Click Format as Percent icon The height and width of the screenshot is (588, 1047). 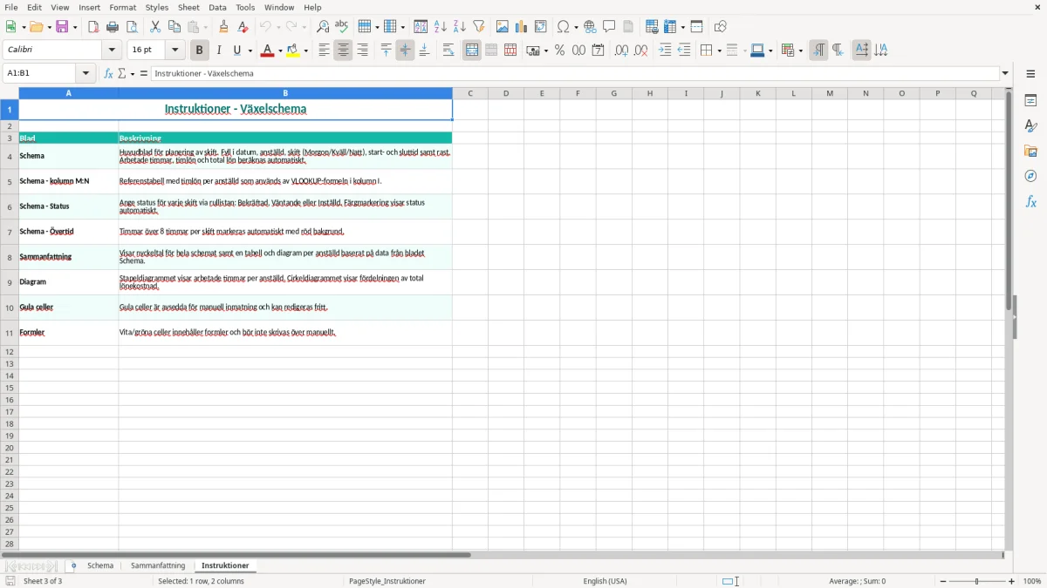(559, 51)
